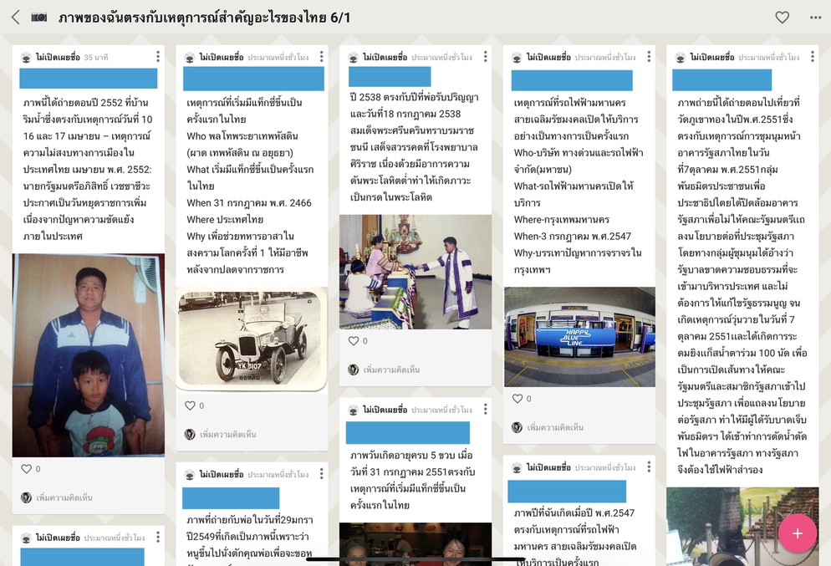Add a comment under the father-and-son photo
Image resolution: width=831 pixels, height=566 pixels.
tap(64, 497)
